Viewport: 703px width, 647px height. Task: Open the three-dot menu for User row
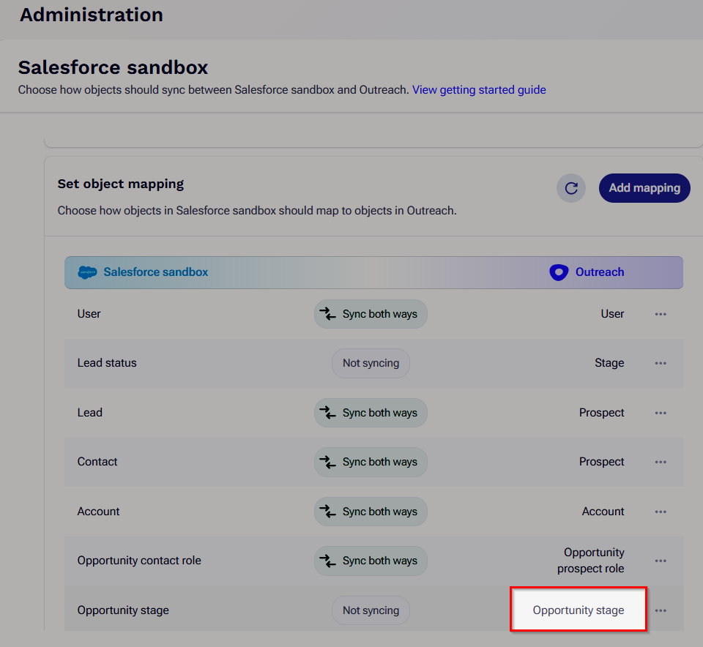click(661, 314)
